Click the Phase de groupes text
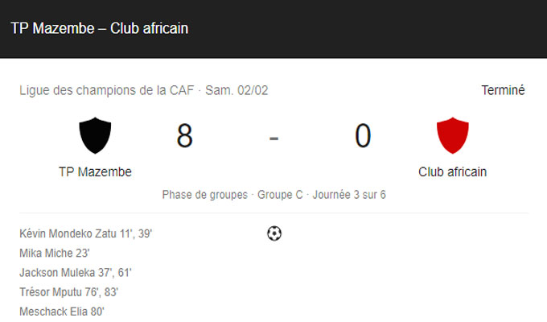 coord(205,195)
